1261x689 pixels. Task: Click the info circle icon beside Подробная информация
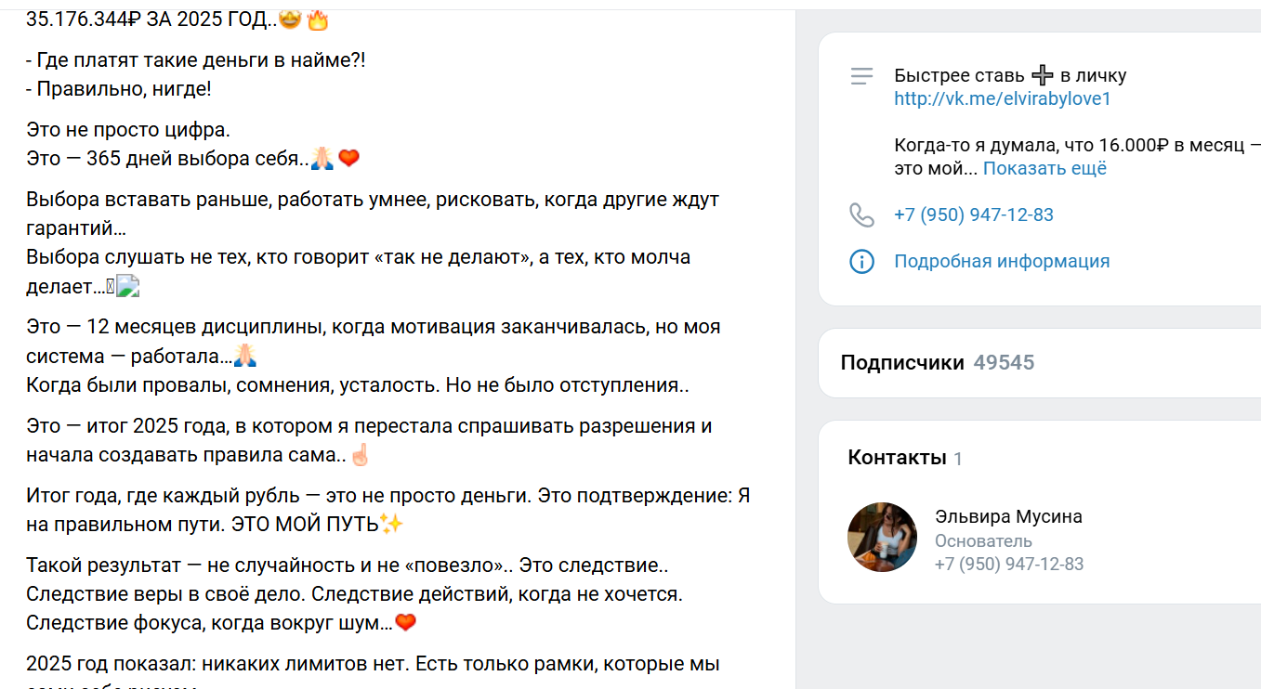pyautogui.click(x=862, y=261)
